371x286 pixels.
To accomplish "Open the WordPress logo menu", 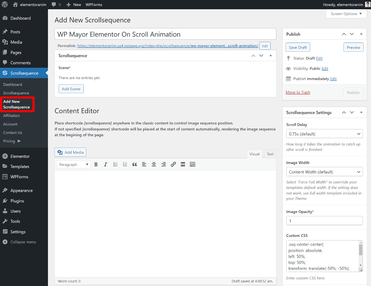I will tap(5, 4).
